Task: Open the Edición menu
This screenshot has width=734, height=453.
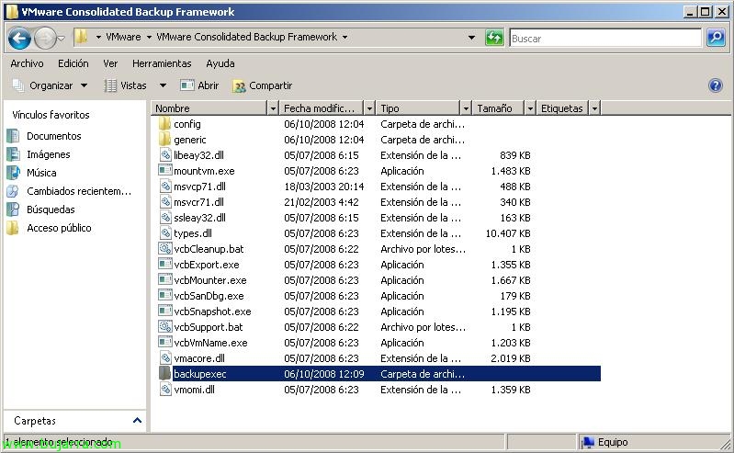Action: [x=73, y=63]
